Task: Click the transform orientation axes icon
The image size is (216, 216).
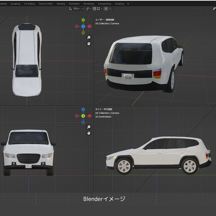Action: click(70, 9)
